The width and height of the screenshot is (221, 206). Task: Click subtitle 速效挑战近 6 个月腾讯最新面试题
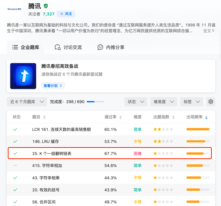click(x=72, y=74)
